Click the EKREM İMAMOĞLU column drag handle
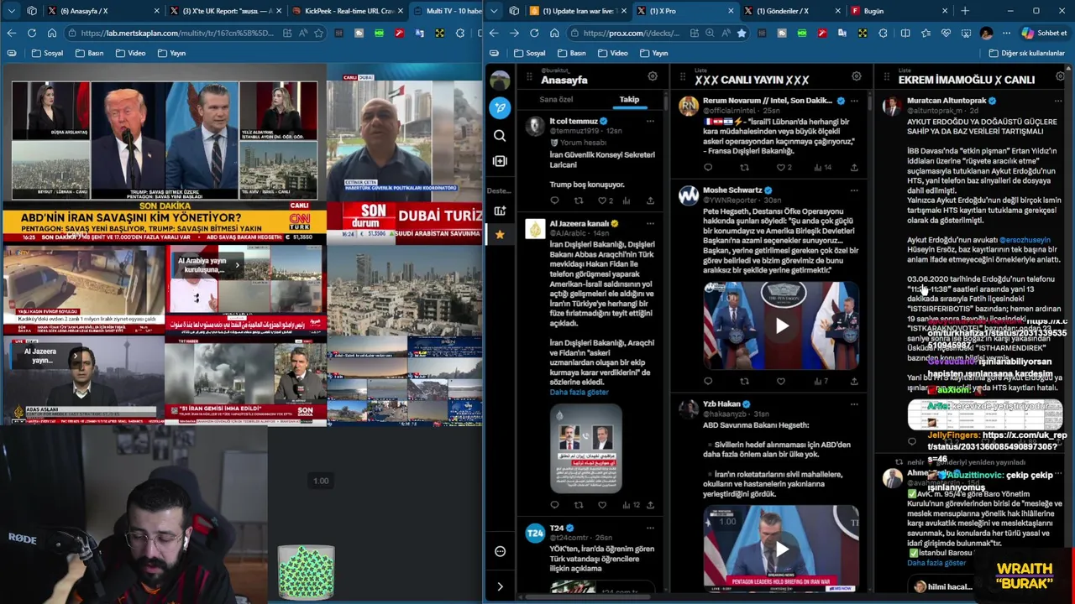 tap(886, 77)
